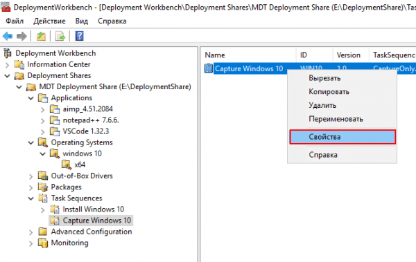Click the Operating Systems folder icon
416x262 pixels.
click(43, 142)
